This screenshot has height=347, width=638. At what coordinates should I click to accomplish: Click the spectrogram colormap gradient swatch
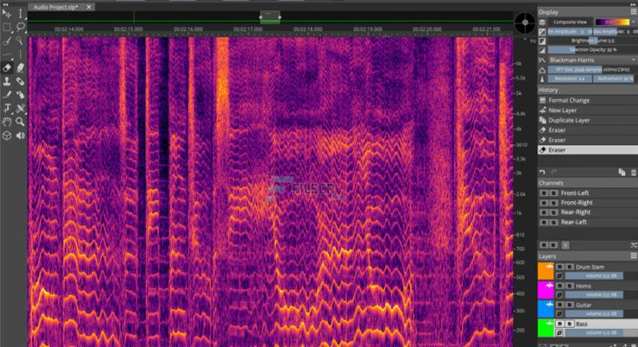tap(617, 22)
